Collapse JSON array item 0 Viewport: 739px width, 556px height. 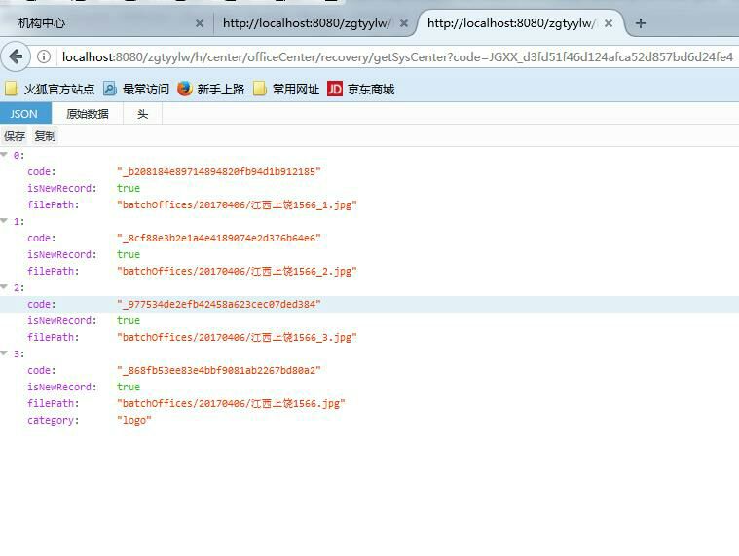click(5, 155)
